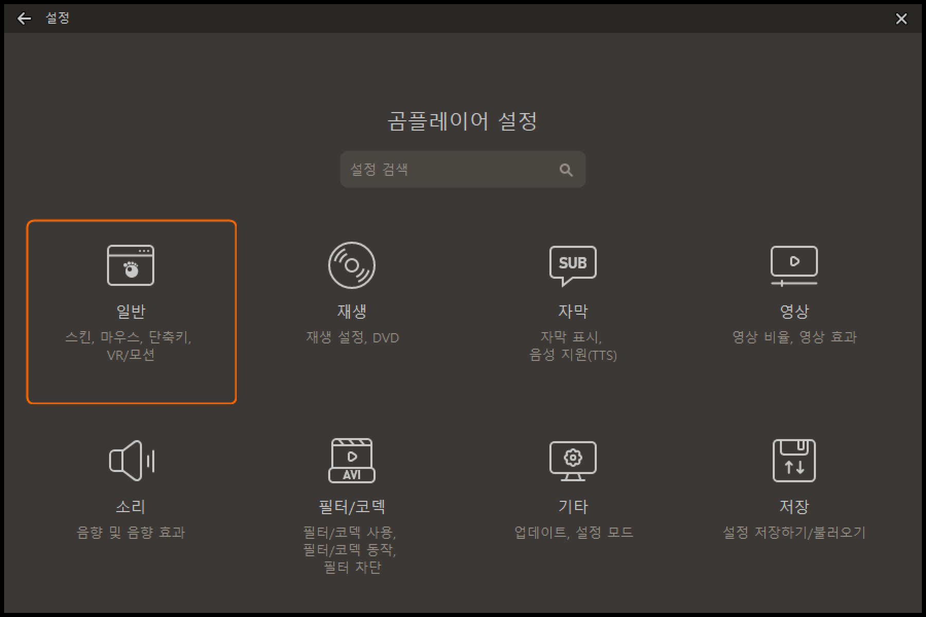Open the 소리 speaker icon
Image resolution: width=926 pixels, height=617 pixels.
pos(132,461)
